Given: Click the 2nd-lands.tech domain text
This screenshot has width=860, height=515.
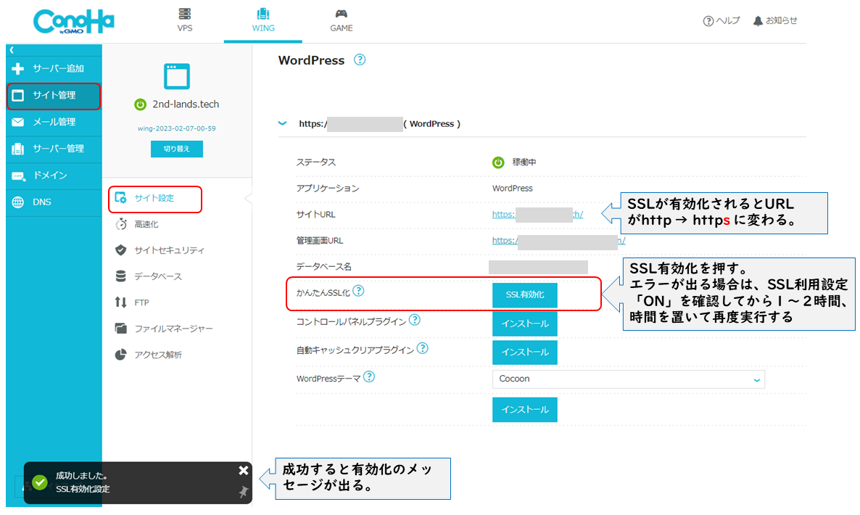Looking at the screenshot, I should pos(186,104).
